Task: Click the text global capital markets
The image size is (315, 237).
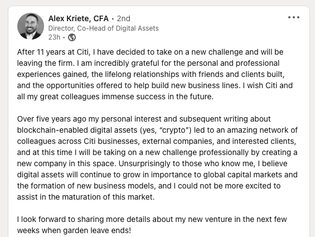Action: click(243, 175)
